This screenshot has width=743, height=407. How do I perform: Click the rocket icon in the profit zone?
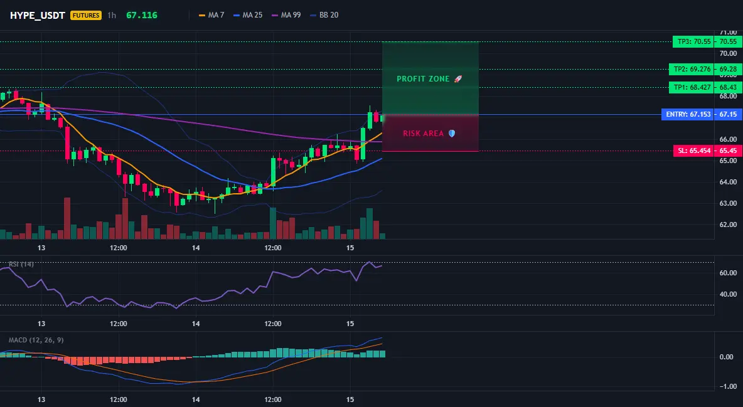click(457, 78)
